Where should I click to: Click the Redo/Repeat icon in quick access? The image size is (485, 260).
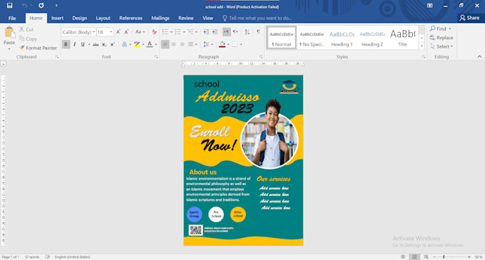[x=41, y=6]
